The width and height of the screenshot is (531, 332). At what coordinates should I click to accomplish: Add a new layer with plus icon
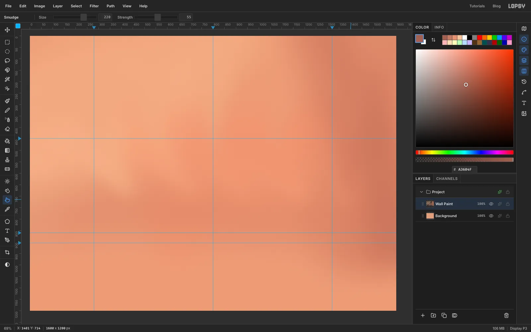pyautogui.click(x=423, y=315)
